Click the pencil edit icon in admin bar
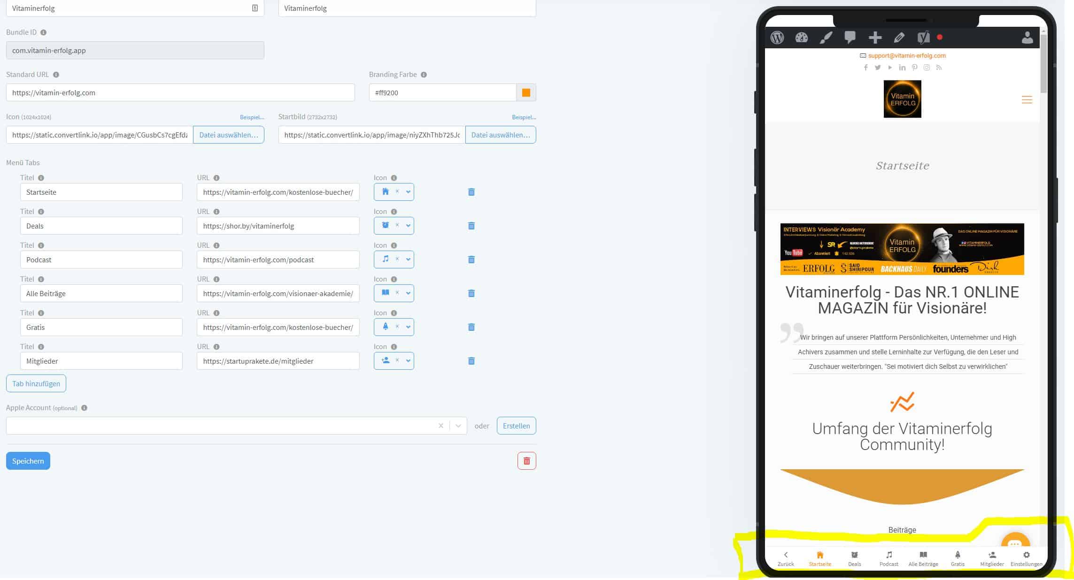The height and width of the screenshot is (580, 1074). [899, 38]
